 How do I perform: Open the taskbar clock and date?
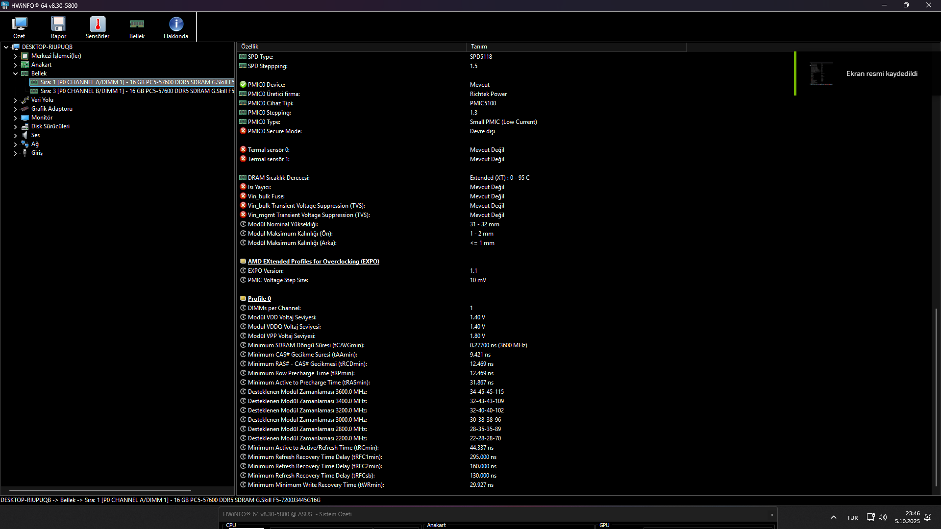coord(907,517)
